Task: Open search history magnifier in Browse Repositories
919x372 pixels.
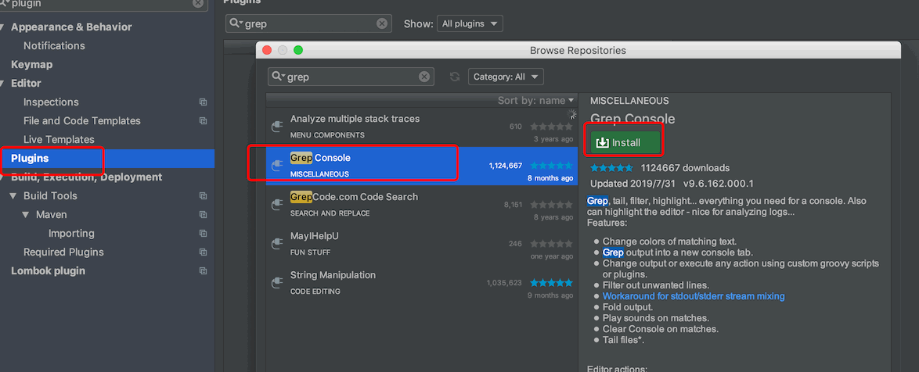Action: (278, 77)
